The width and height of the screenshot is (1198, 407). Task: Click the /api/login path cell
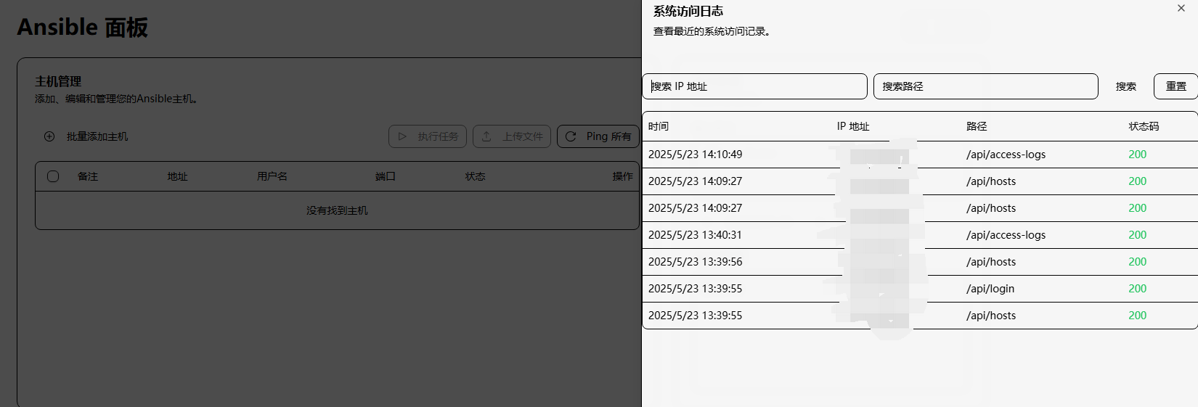tap(990, 289)
